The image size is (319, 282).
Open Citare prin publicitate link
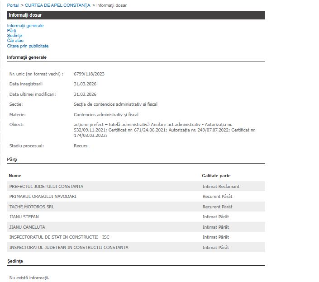[28, 46]
